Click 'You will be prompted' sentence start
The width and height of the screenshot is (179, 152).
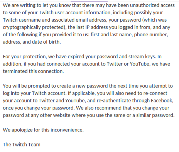pyautogui.click(x=26, y=86)
